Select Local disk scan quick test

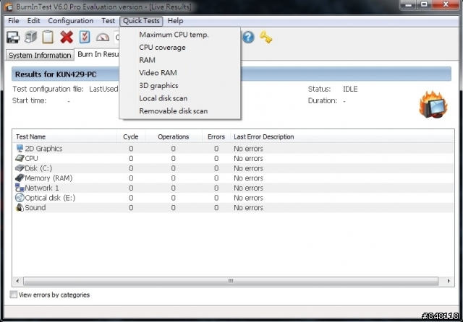tap(180, 98)
